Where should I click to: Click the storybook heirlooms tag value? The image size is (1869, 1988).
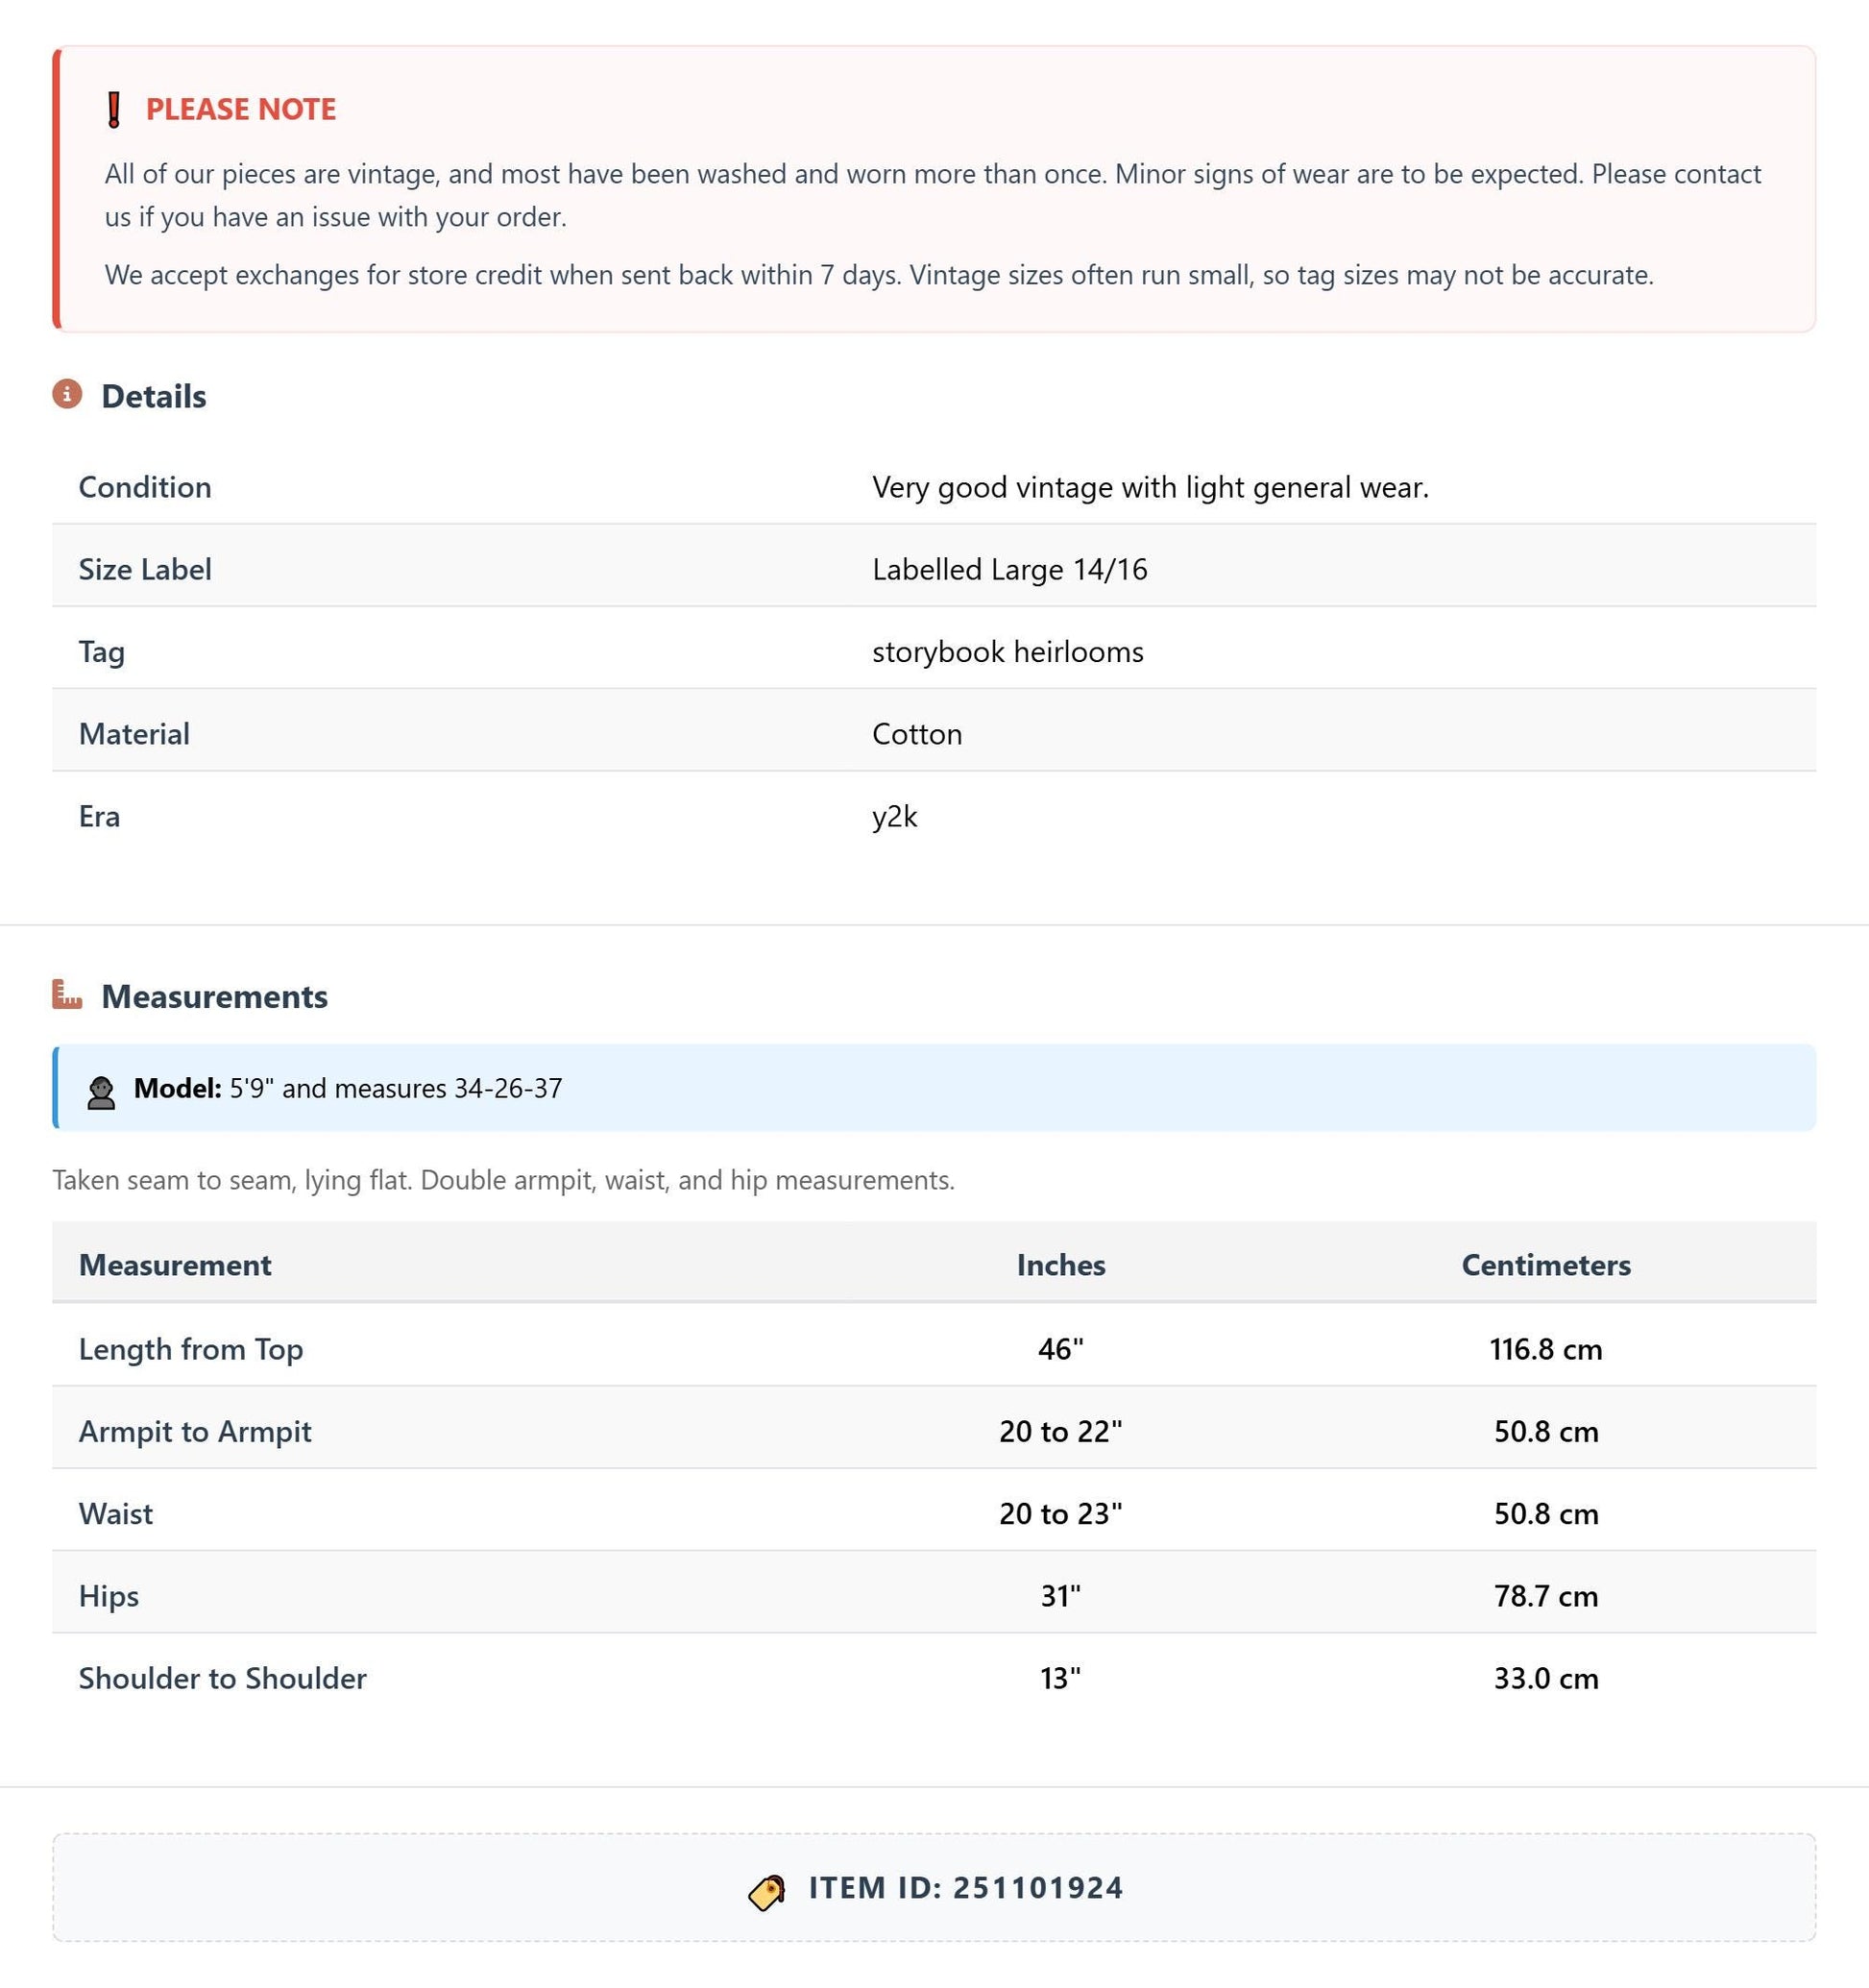[x=1007, y=652]
